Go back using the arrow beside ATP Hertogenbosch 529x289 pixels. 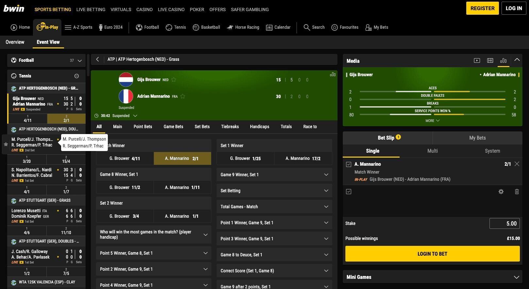97,59
